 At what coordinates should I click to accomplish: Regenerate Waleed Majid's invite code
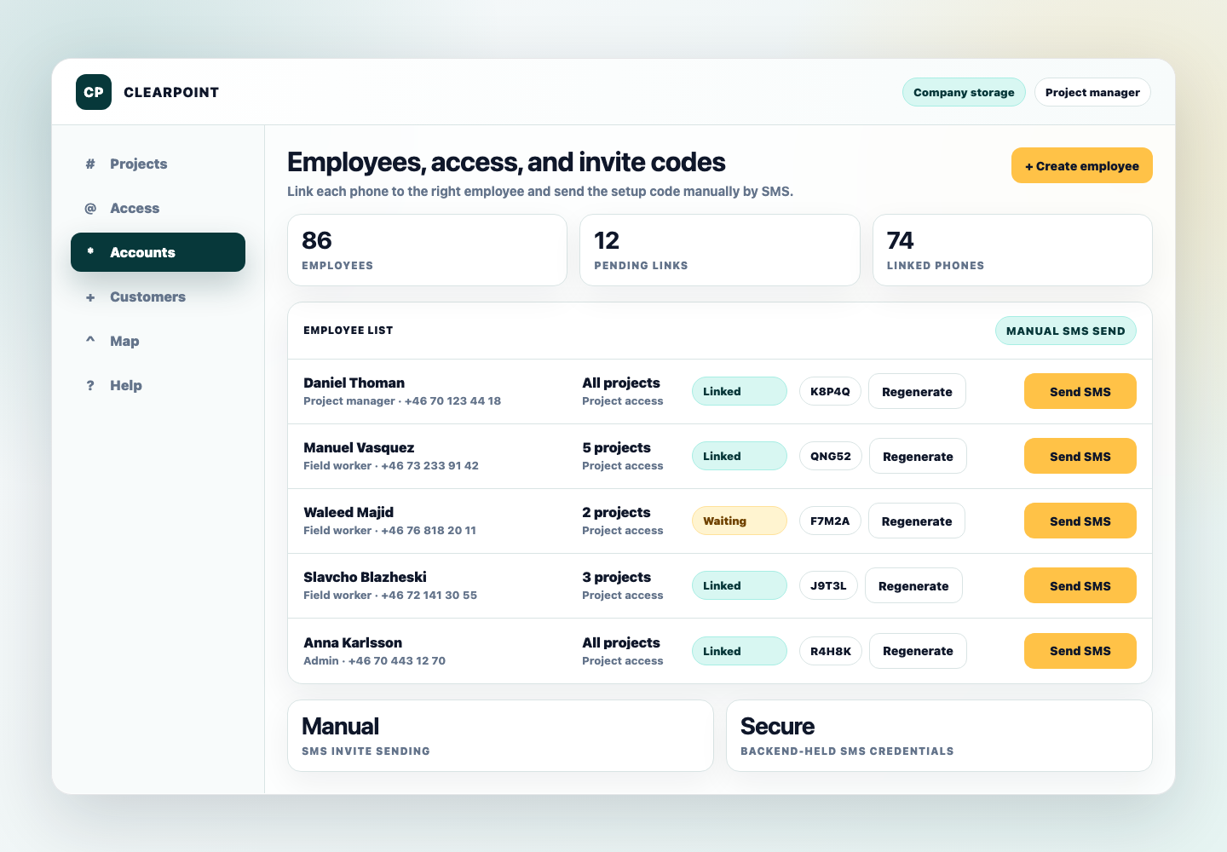917,521
